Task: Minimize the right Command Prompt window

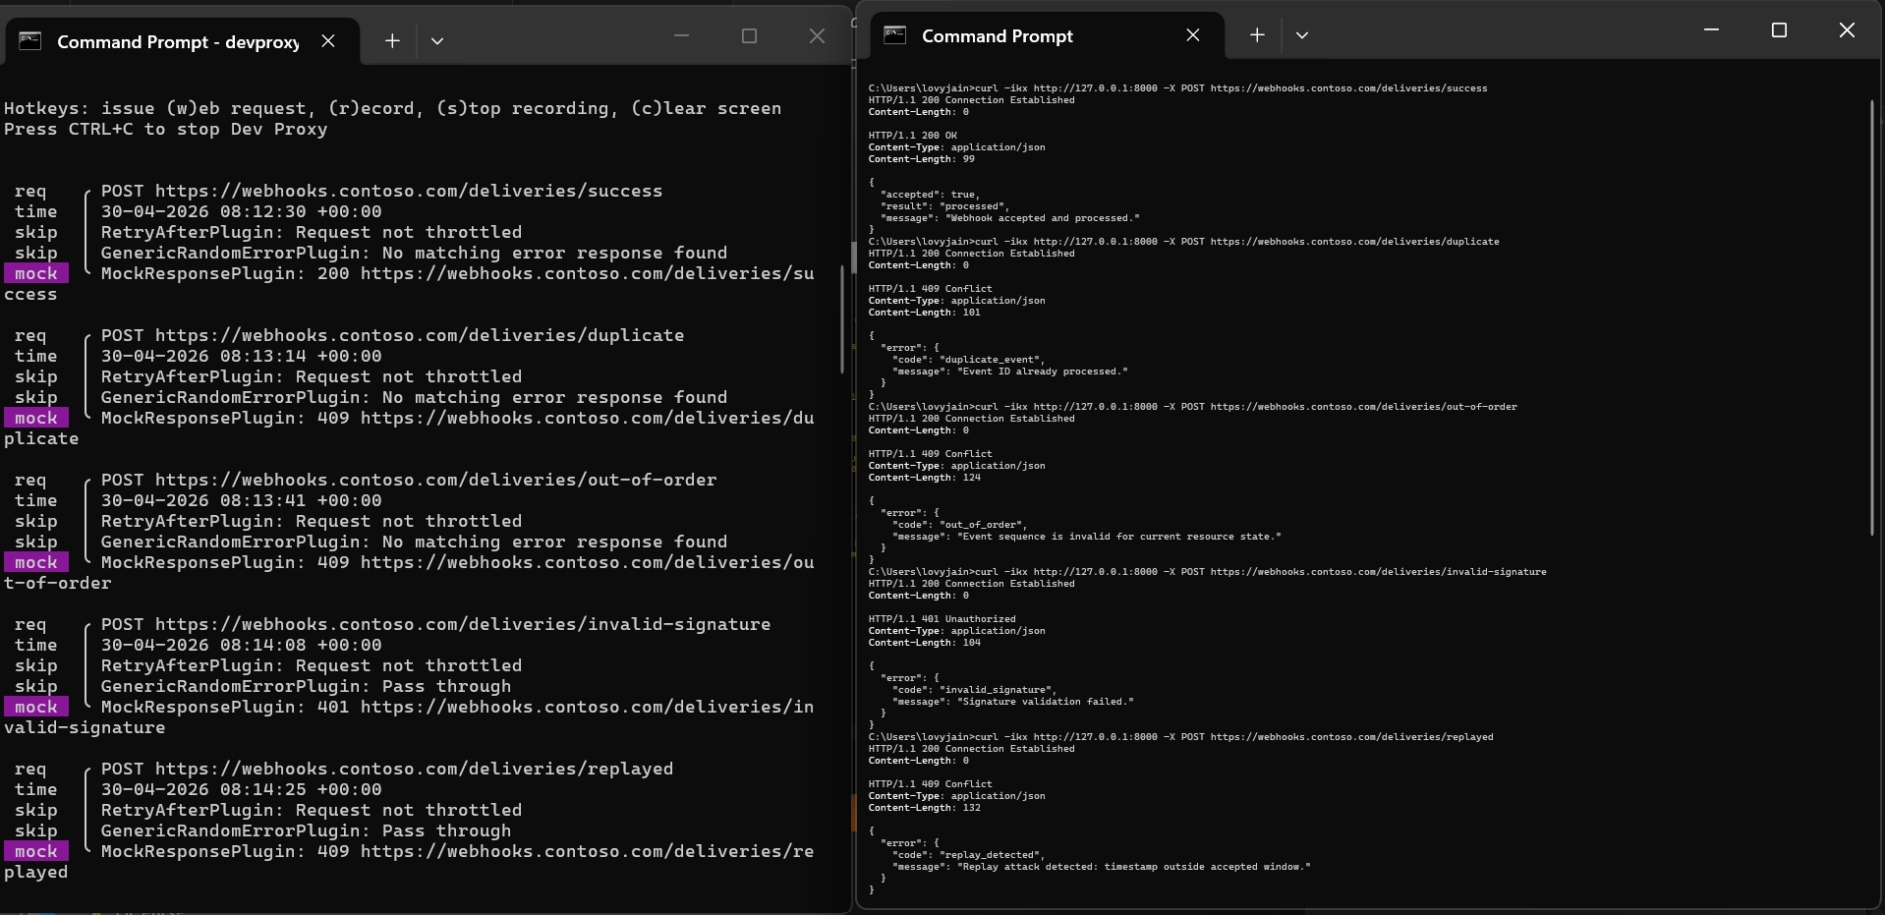Action: (1711, 30)
